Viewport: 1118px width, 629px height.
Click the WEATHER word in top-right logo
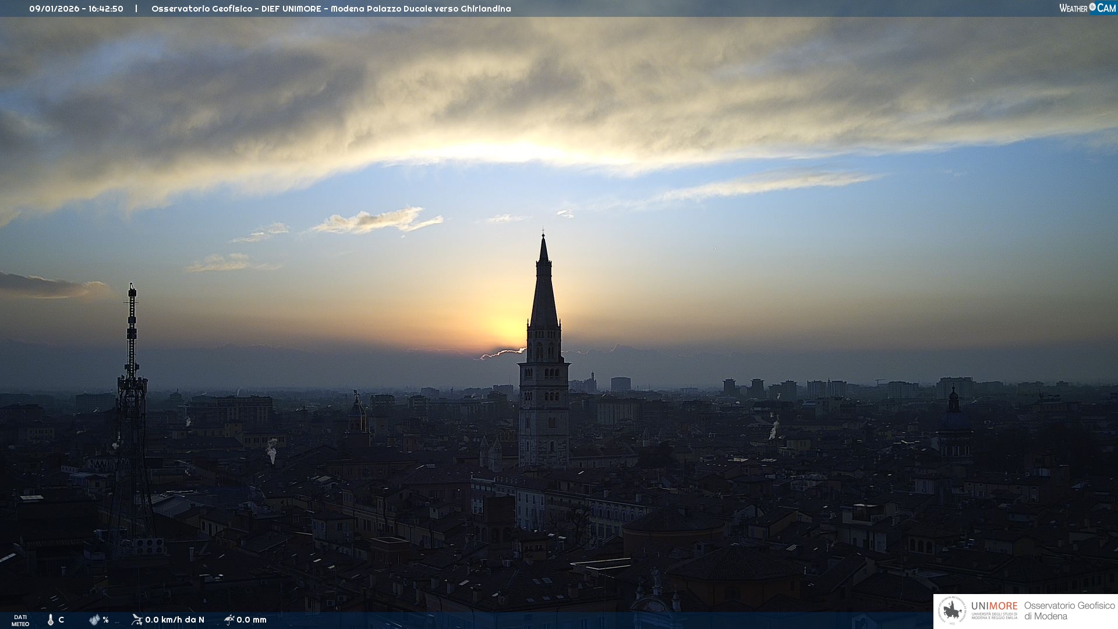click(1073, 8)
